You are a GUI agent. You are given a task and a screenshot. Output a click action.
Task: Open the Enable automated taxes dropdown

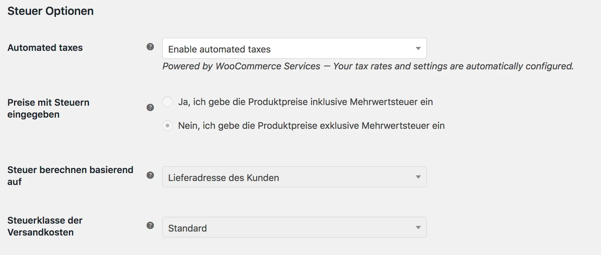294,48
